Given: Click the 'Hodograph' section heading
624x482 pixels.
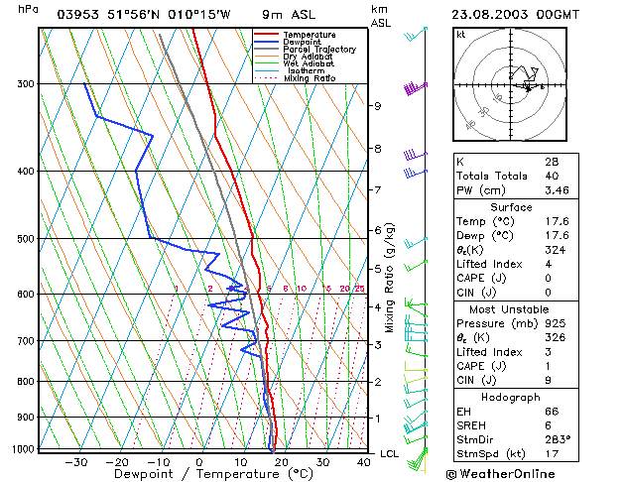Looking at the screenshot, I should point(510,398).
